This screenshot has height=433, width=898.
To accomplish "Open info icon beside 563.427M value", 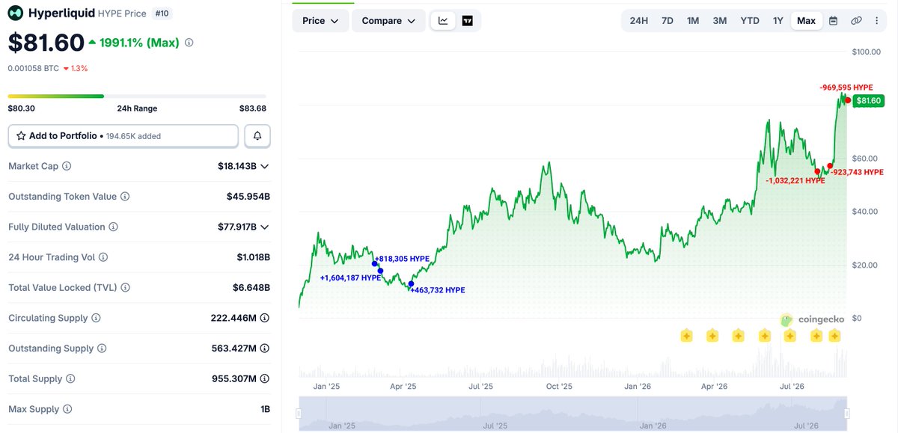I will (265, 348).
